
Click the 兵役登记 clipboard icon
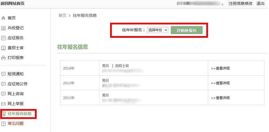[3, 28]
